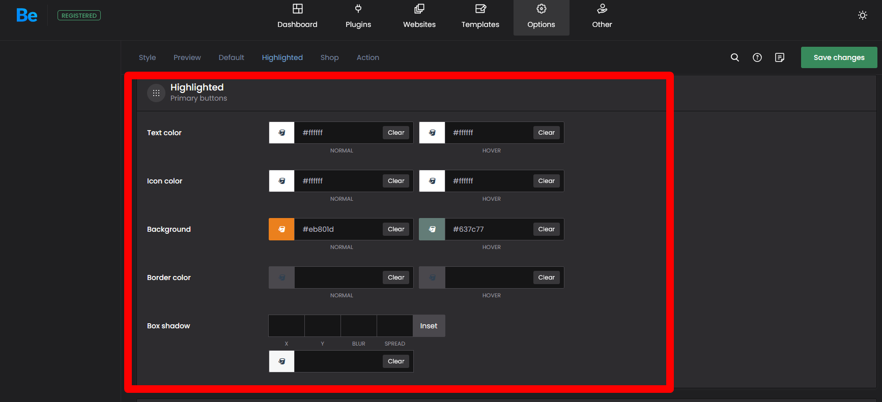Screen dimensions: 882x402
Task: Click the Highlighted section drag handle icon
Action: 156,93
